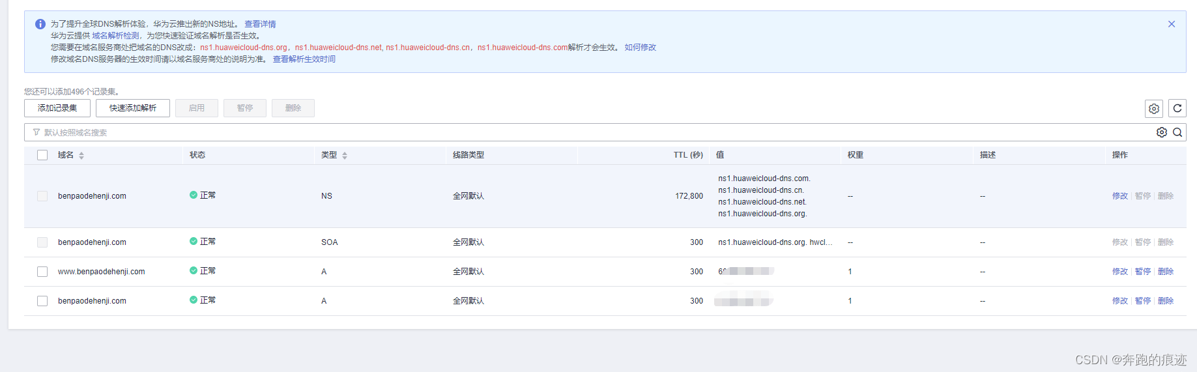Click benpaodehenji.com in NS row
This screenshot has width=1197, height=372.
[x=92, y=196]
